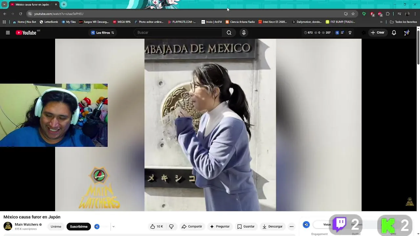Open the Juegos WII Descarg... bookmark
The image size is (420, 236).
pos(94,22)
